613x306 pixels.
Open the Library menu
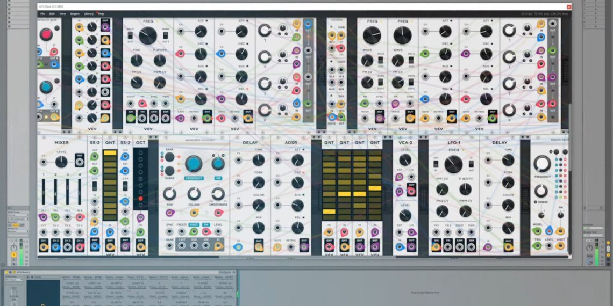pyautogui.click(x=89, y=13)
